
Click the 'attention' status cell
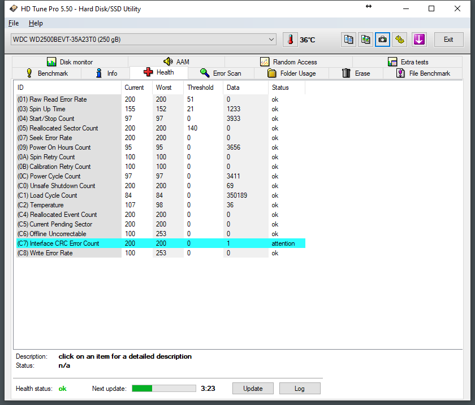pos(283,243)
